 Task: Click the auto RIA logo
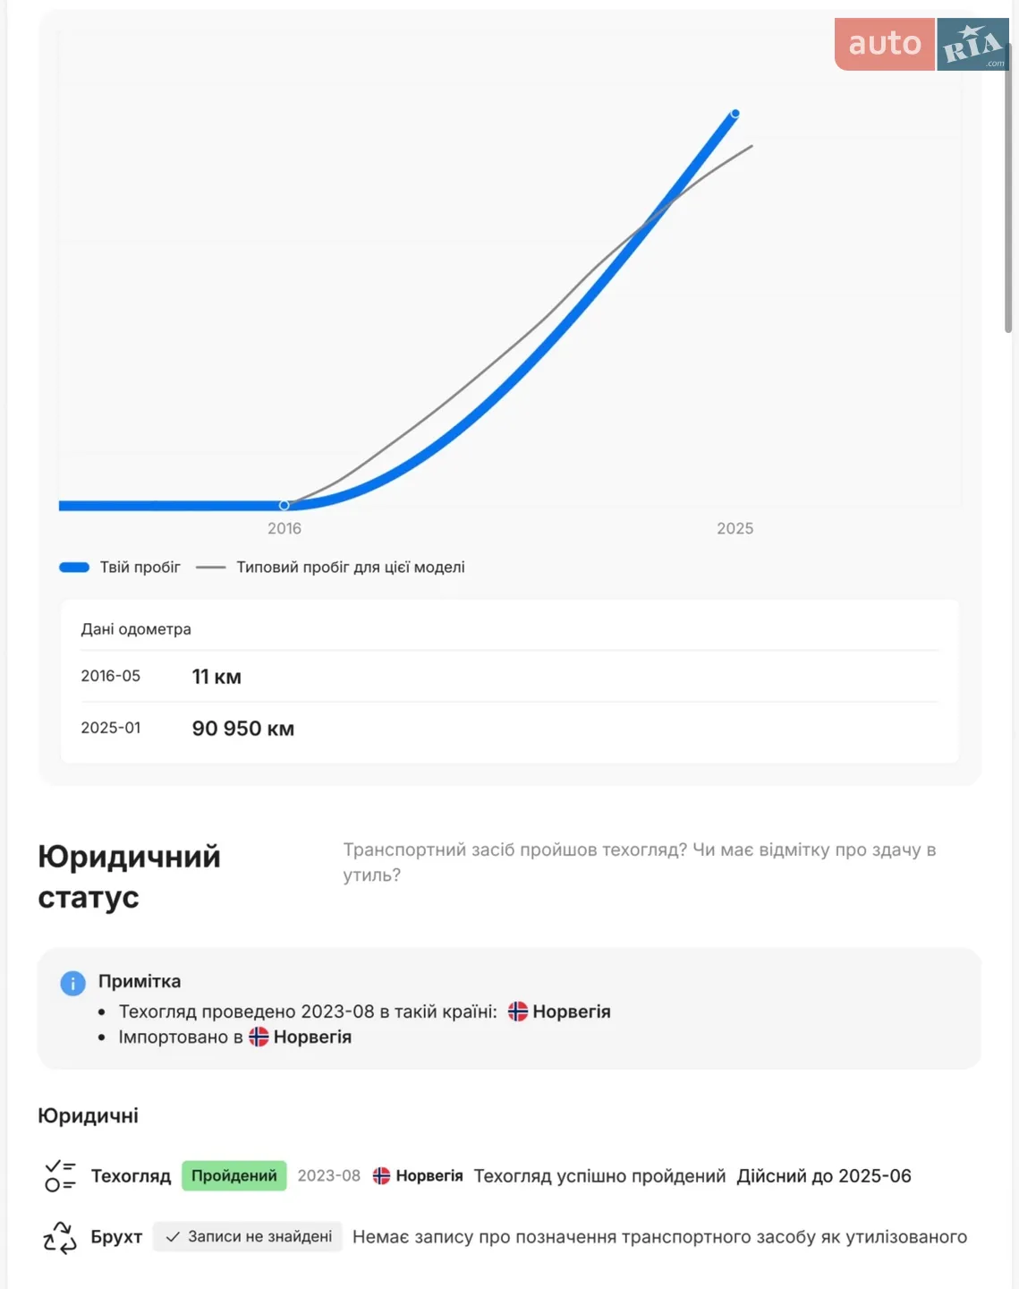(921, 44)
